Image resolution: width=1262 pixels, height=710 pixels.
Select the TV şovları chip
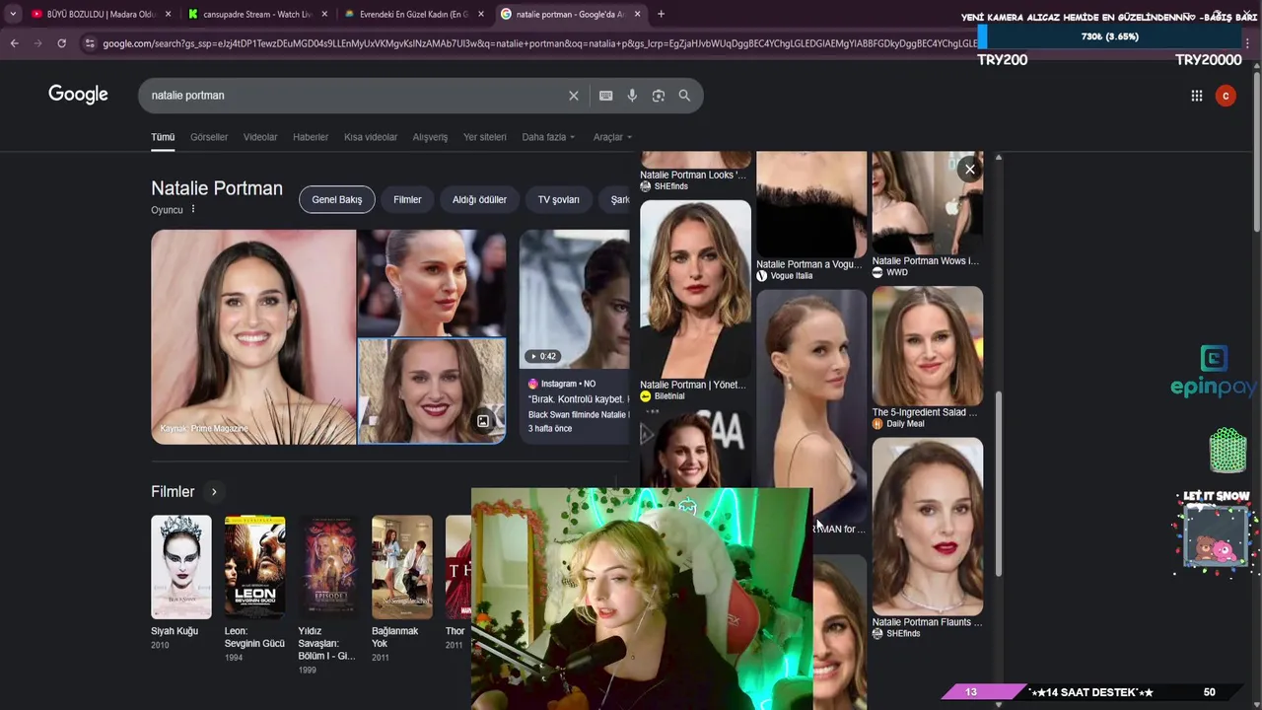(x=558, y=199)
